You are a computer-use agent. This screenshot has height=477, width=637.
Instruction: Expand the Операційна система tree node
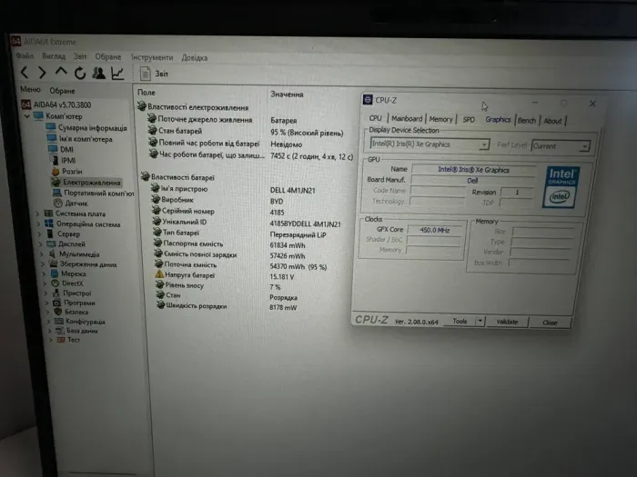tap(37, 224)
